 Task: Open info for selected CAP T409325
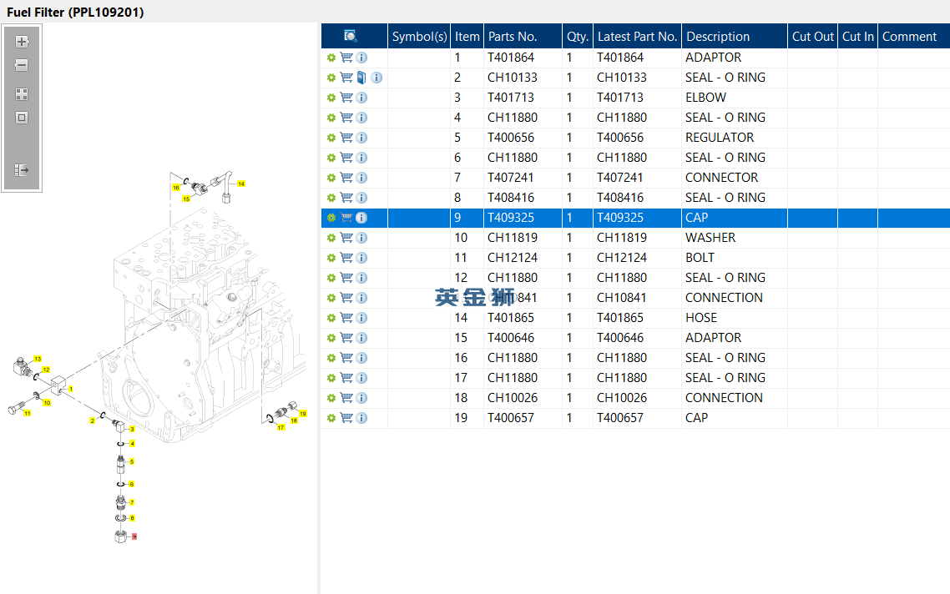pyautogui.click(x=361, y=218)
